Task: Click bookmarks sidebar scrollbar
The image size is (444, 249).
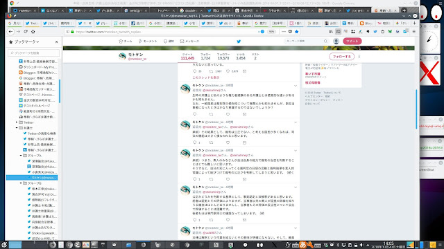Action: [60, 91]
